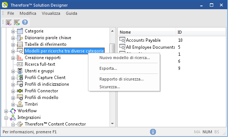Click the All Employee Documents search icon
This screenshot has width=228, height=137.
(x=122, y=47)
